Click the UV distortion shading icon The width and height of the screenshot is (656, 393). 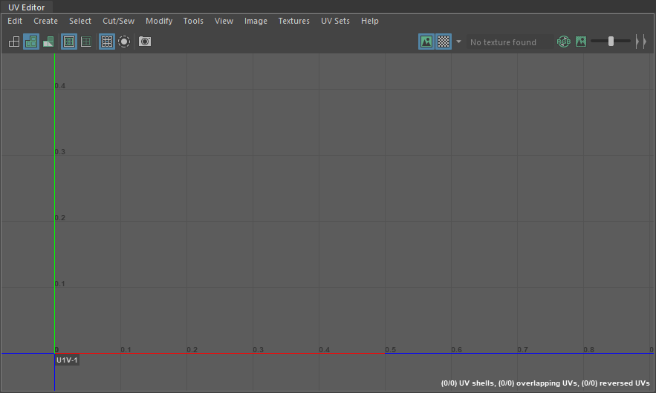(x=48, y=42)
